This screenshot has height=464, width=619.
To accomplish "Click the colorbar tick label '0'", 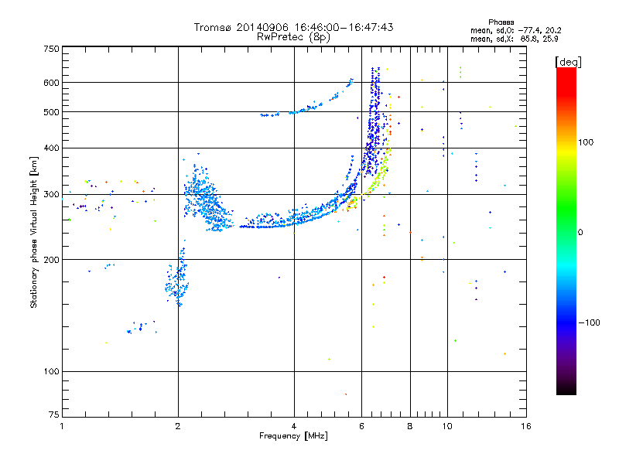I will 580,232.
